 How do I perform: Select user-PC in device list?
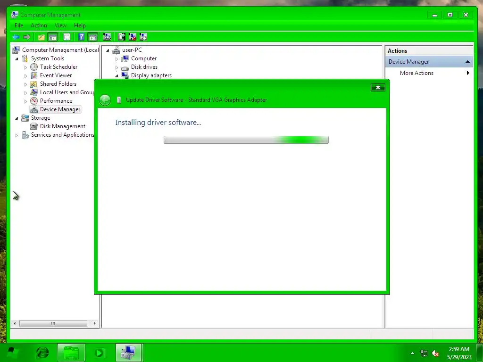132,50
